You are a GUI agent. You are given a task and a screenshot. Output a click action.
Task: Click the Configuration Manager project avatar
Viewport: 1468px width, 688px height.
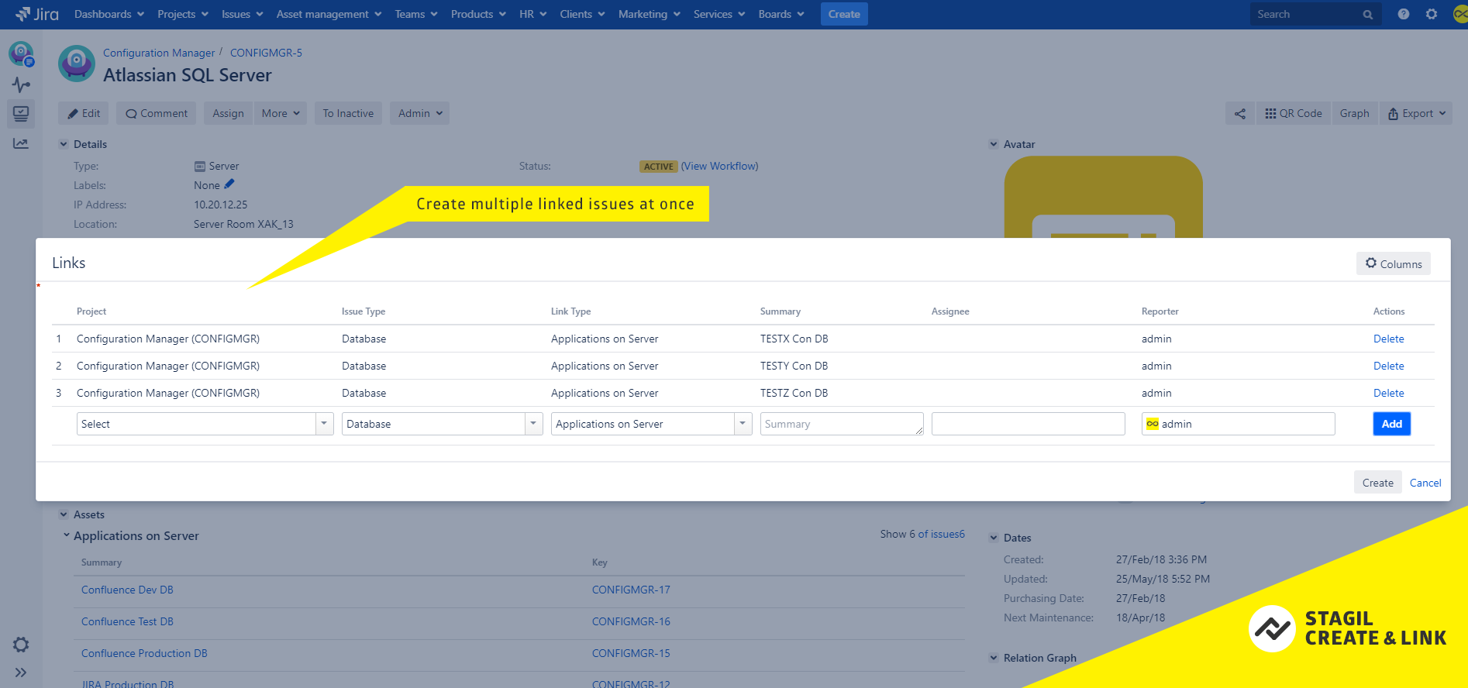[x=77, y=64]
